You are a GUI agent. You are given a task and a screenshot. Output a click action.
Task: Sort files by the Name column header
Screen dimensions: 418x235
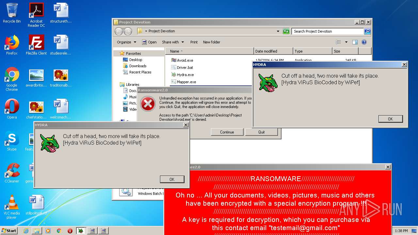point(210,51)
